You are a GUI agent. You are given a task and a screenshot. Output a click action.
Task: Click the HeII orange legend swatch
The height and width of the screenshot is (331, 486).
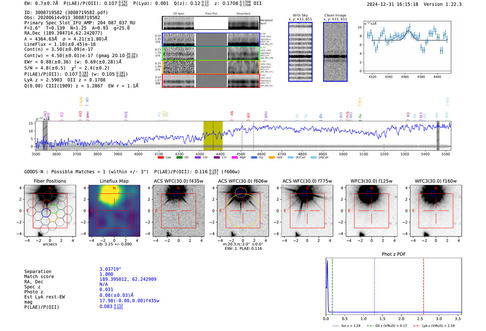271,157
